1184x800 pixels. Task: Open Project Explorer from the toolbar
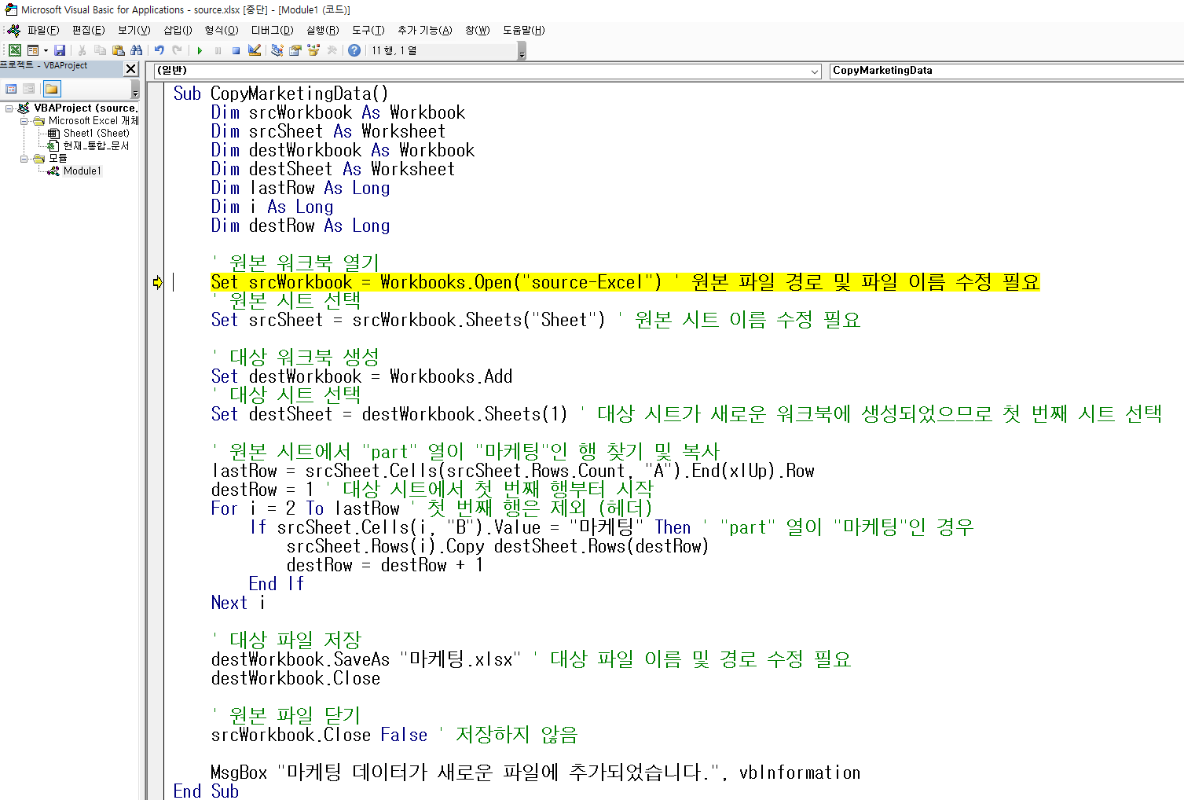tap(277, 50)
